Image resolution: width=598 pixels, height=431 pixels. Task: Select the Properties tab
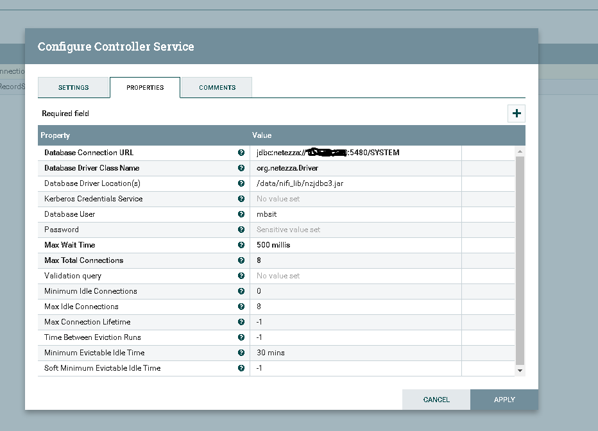coord(145,87)
